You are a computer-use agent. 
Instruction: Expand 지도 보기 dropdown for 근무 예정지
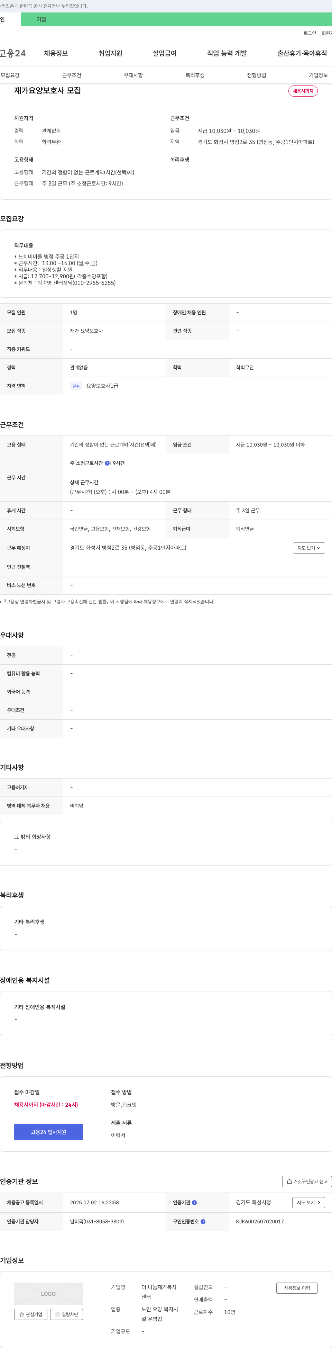click(309, 548)
